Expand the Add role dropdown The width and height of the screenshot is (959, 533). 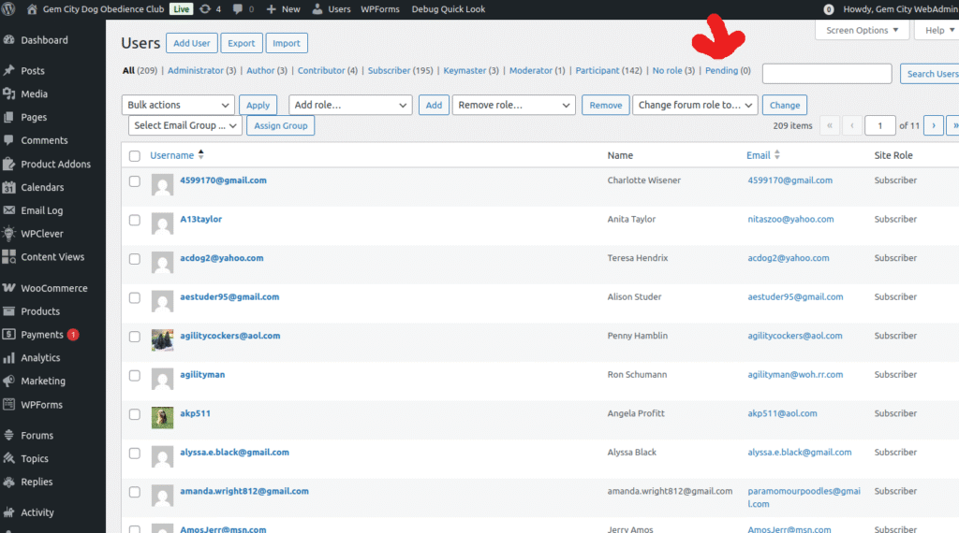click(x=350, y=106)
